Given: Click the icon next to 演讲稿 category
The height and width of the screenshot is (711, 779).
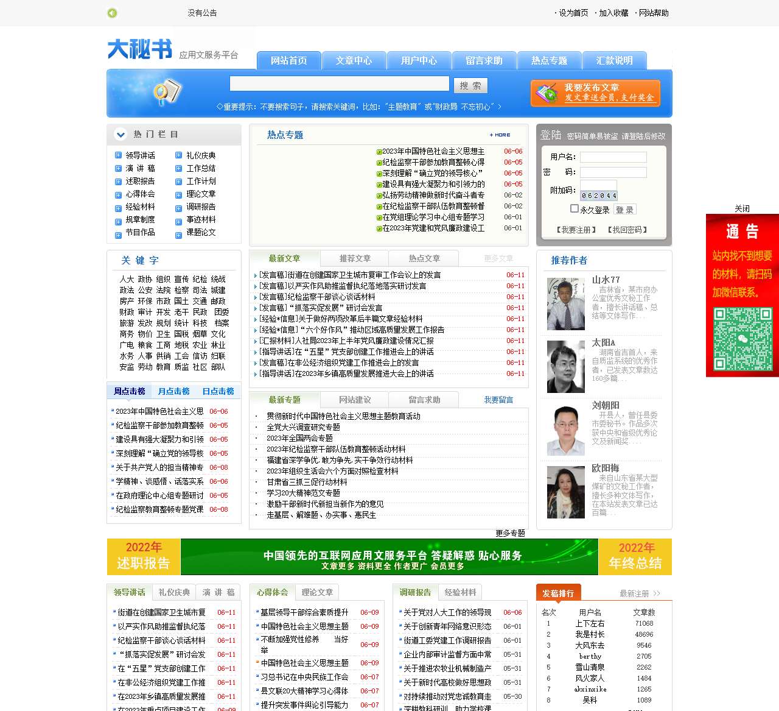Looking at the screenshot, I should pos(119,168).
